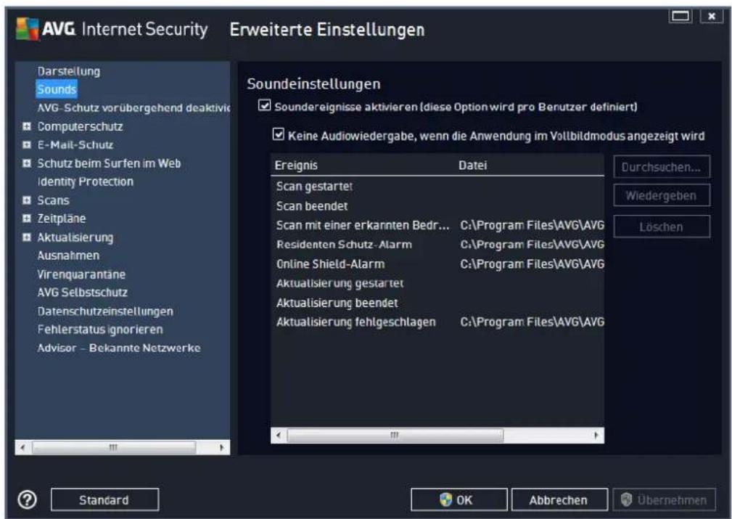Image resolution: width=732 pixels, height=519 pixels.
Task: Close the Erweiterte Einstellungen window
Action: [x=712, y=16]
